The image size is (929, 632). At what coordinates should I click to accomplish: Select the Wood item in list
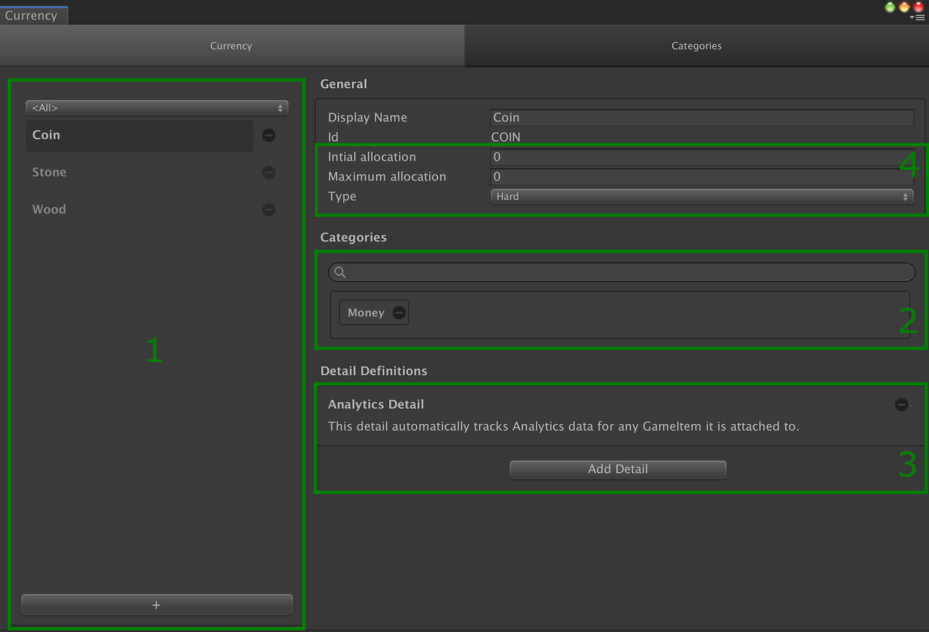(x=140, y=210)
